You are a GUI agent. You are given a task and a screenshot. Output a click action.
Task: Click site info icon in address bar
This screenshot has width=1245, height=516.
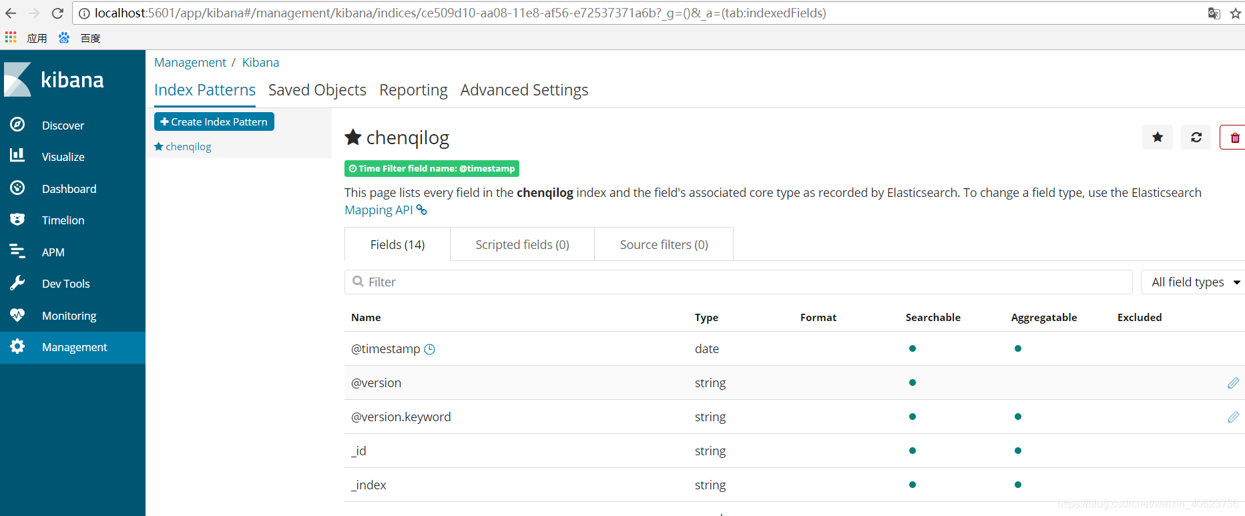tap(84, 13)
